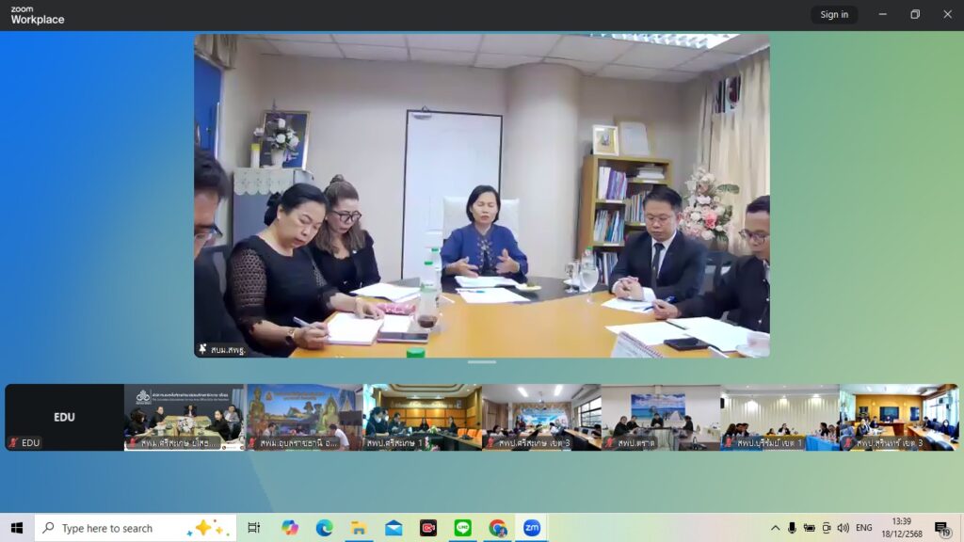Image resolution: width=964 pixels, height=542 pixels.
Task: Open the red screen recorder taskbar app
Action: 428,528
